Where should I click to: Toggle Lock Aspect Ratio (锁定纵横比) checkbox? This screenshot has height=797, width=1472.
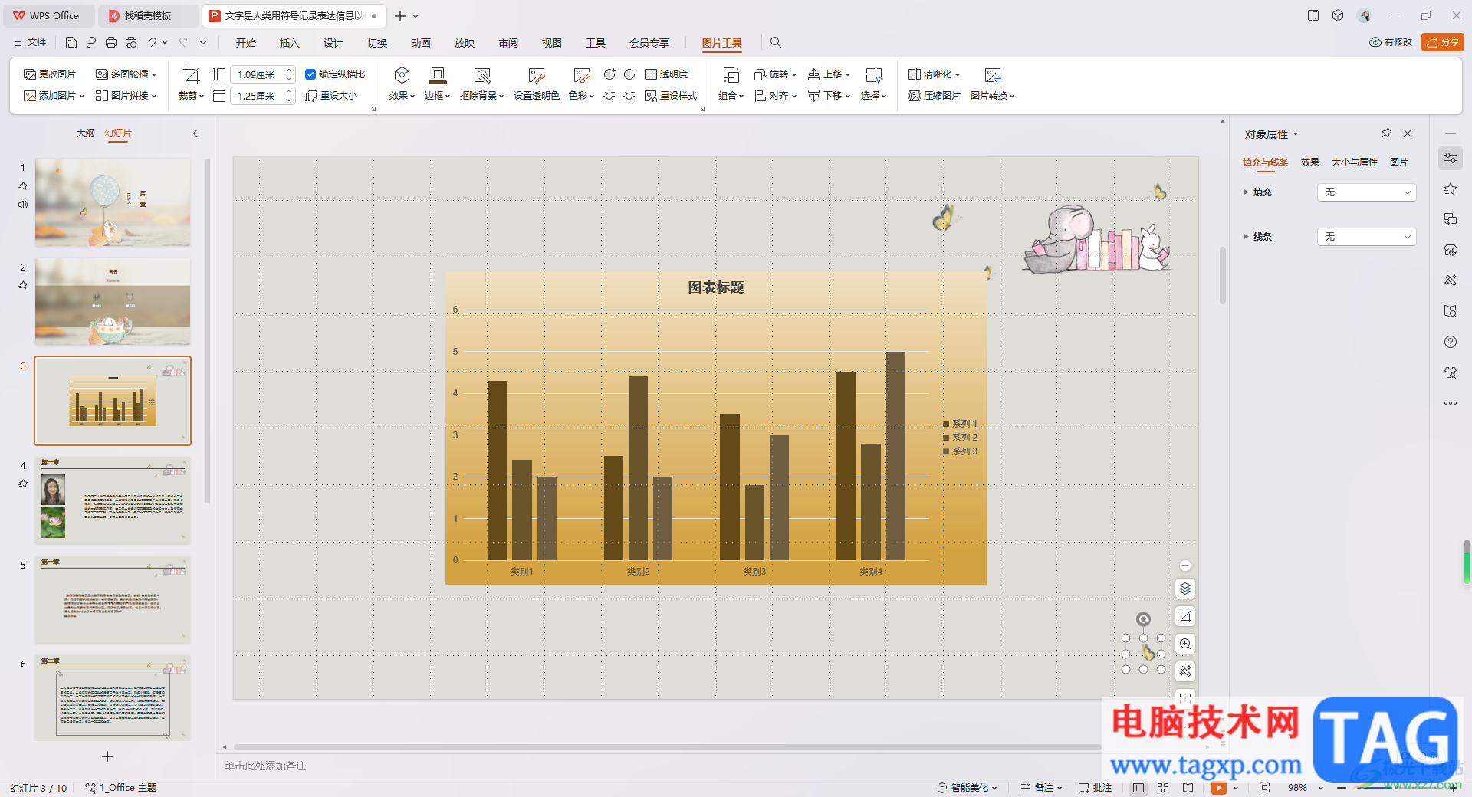(x=310, y=74)
